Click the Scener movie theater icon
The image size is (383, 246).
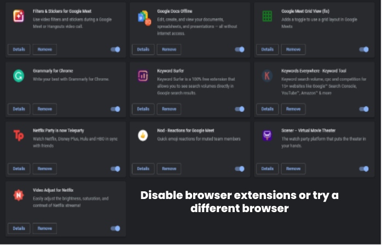click(x=267, y=136)
